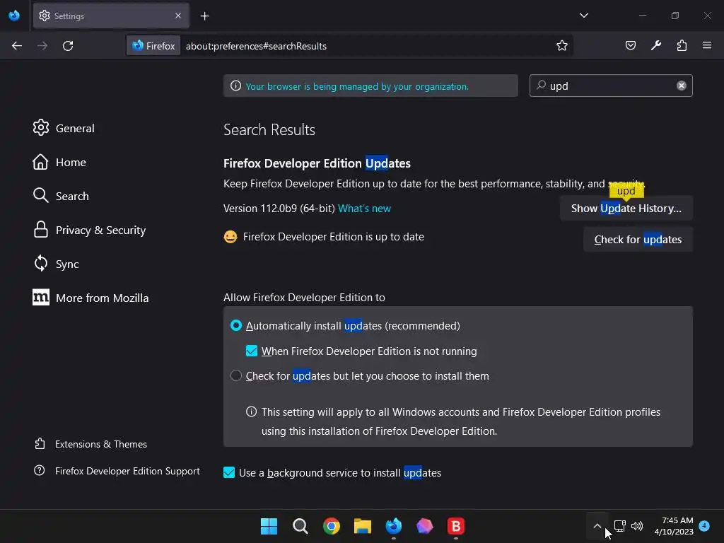Open Extensions & Themes link
This screenshot has height=543, width=724.
pyautogui.click(x=91, y=444)
